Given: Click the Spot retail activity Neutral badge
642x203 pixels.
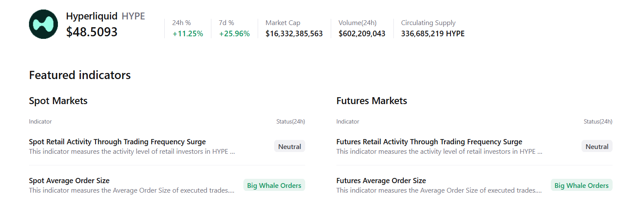Looking at the screenshot, I should click(x=289, y=146).
